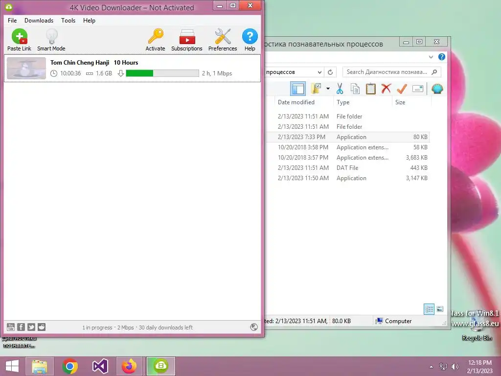Select the 58 KB Application extension row
Viewport: 501px width, 376px height.
point(348,147)
